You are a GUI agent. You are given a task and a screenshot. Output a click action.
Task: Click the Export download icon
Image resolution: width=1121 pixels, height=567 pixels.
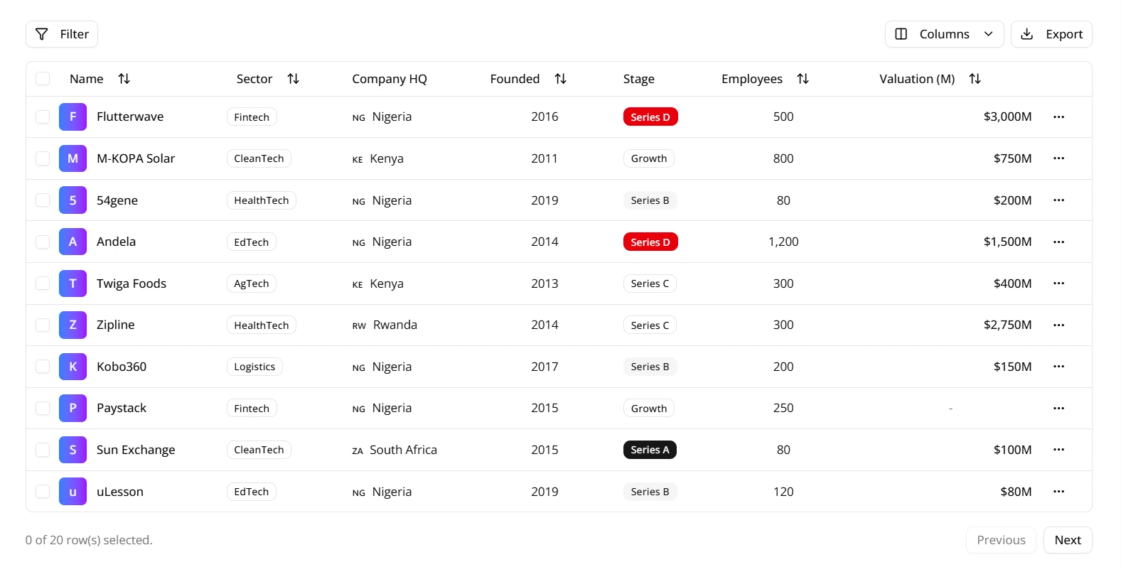tap(1026, 34)
